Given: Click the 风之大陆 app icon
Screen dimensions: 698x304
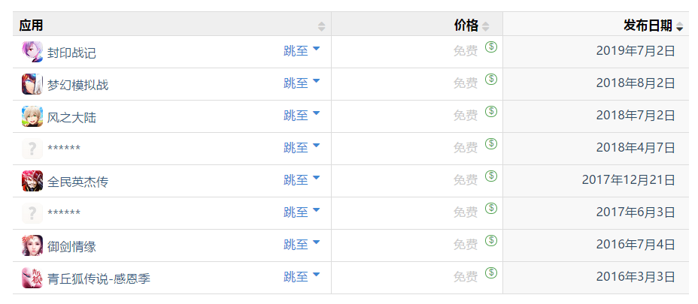Looking at the screenshot, I should point(32,117).
